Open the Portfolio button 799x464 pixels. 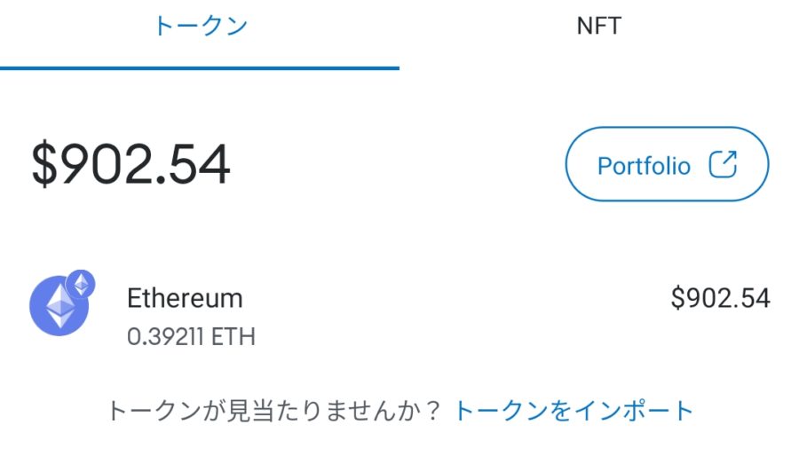click(x=666, y=165)
